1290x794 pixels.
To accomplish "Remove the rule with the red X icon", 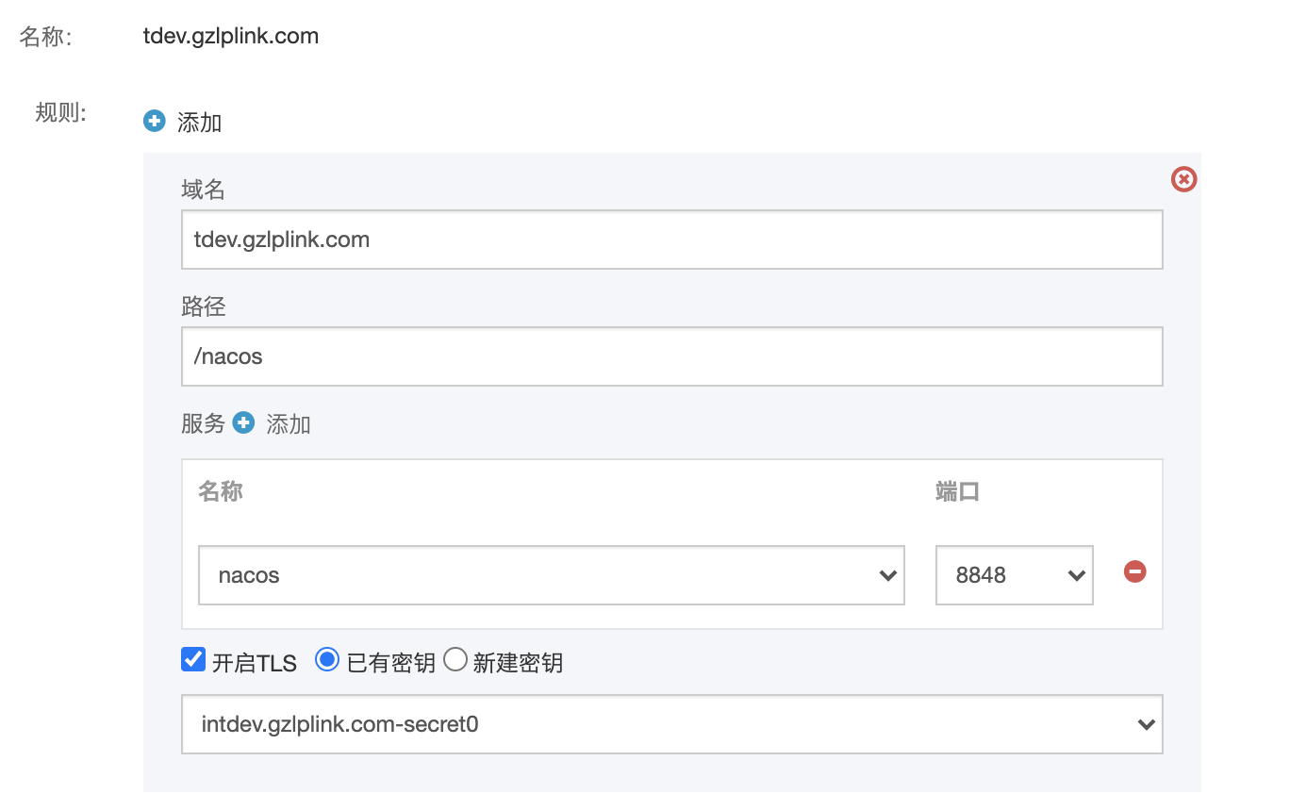I will click(x=1183, y=179).
